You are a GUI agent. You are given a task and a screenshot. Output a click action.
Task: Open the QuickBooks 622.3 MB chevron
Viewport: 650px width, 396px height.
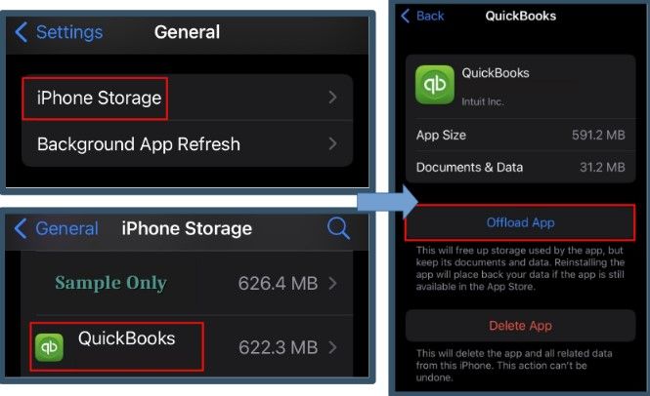pyautogui.click(x=332, y=347)
